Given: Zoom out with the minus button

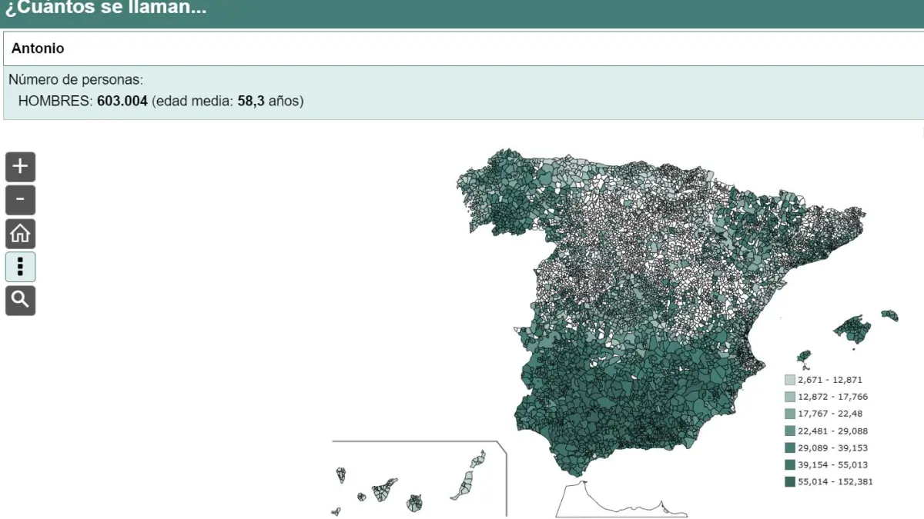Looking at the screenshot, I should [x=20, y=200].
